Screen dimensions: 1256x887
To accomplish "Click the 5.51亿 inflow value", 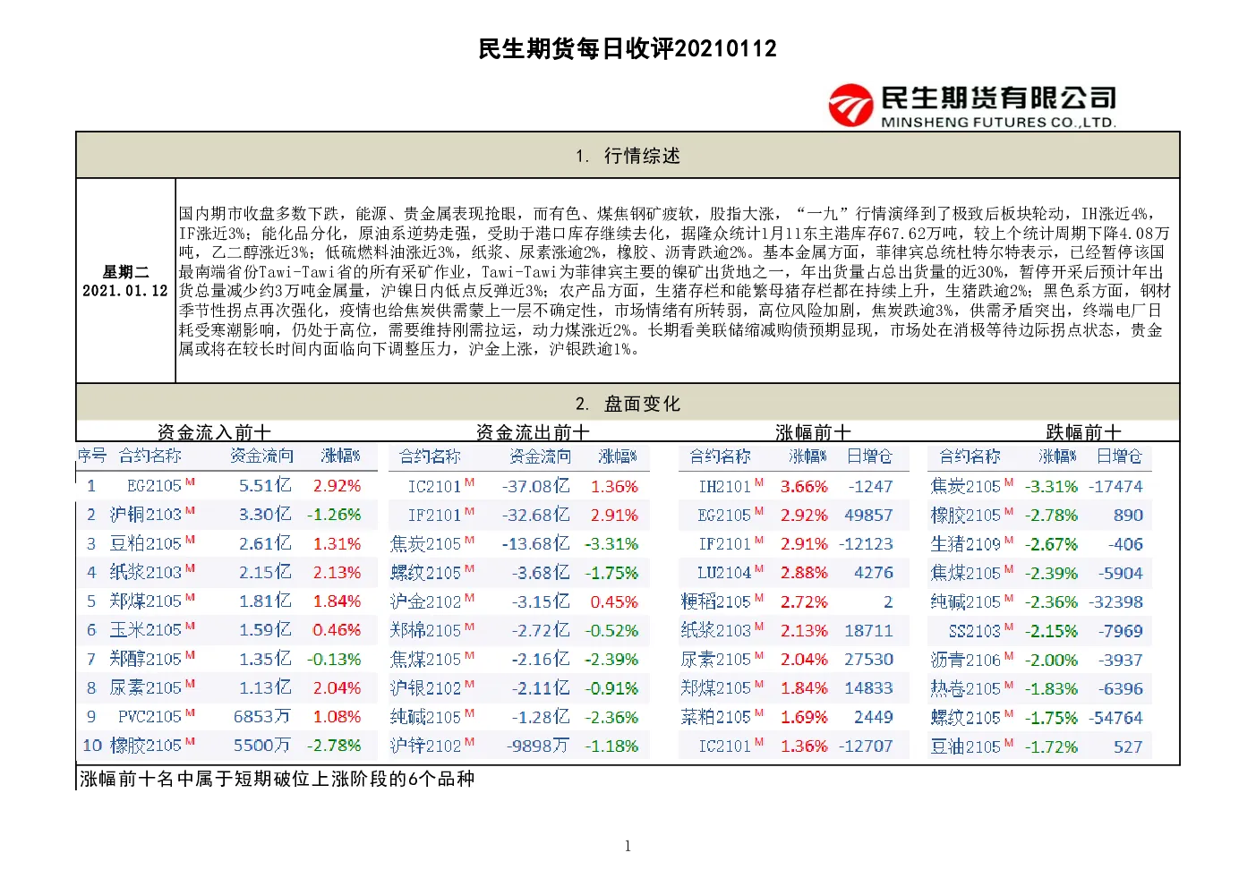I will (265, 486).
